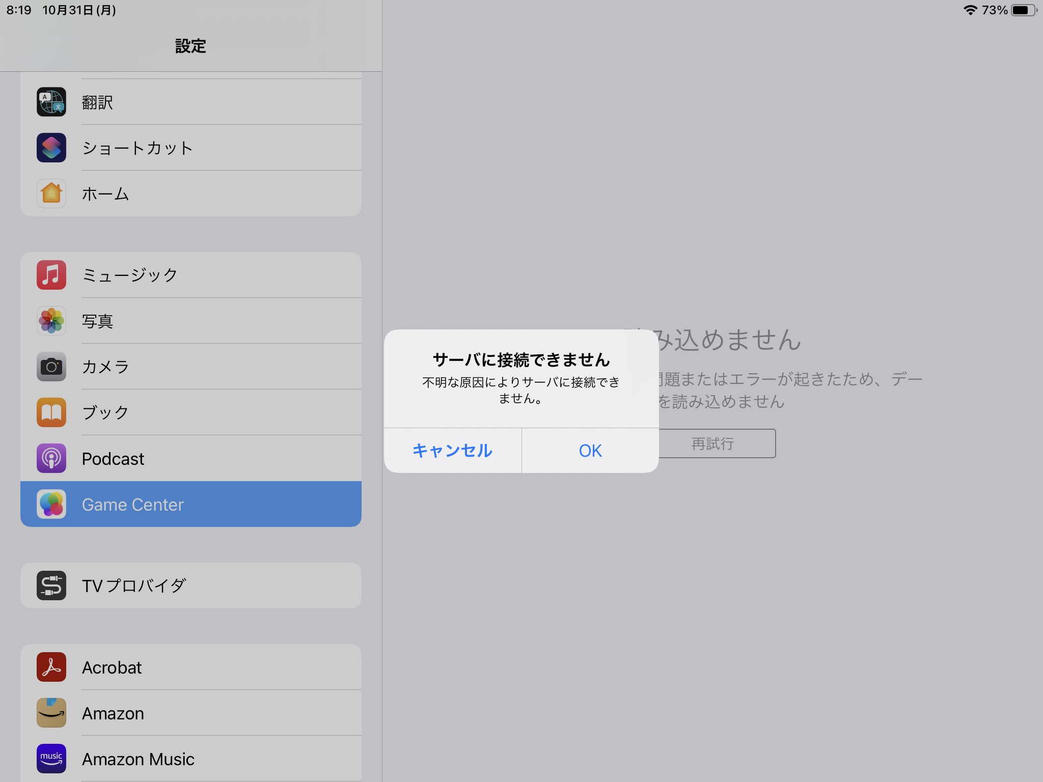This screenshot has width=1043, height=782.
Task: Select Amazon in settings list
Action: tap(191, 713)
